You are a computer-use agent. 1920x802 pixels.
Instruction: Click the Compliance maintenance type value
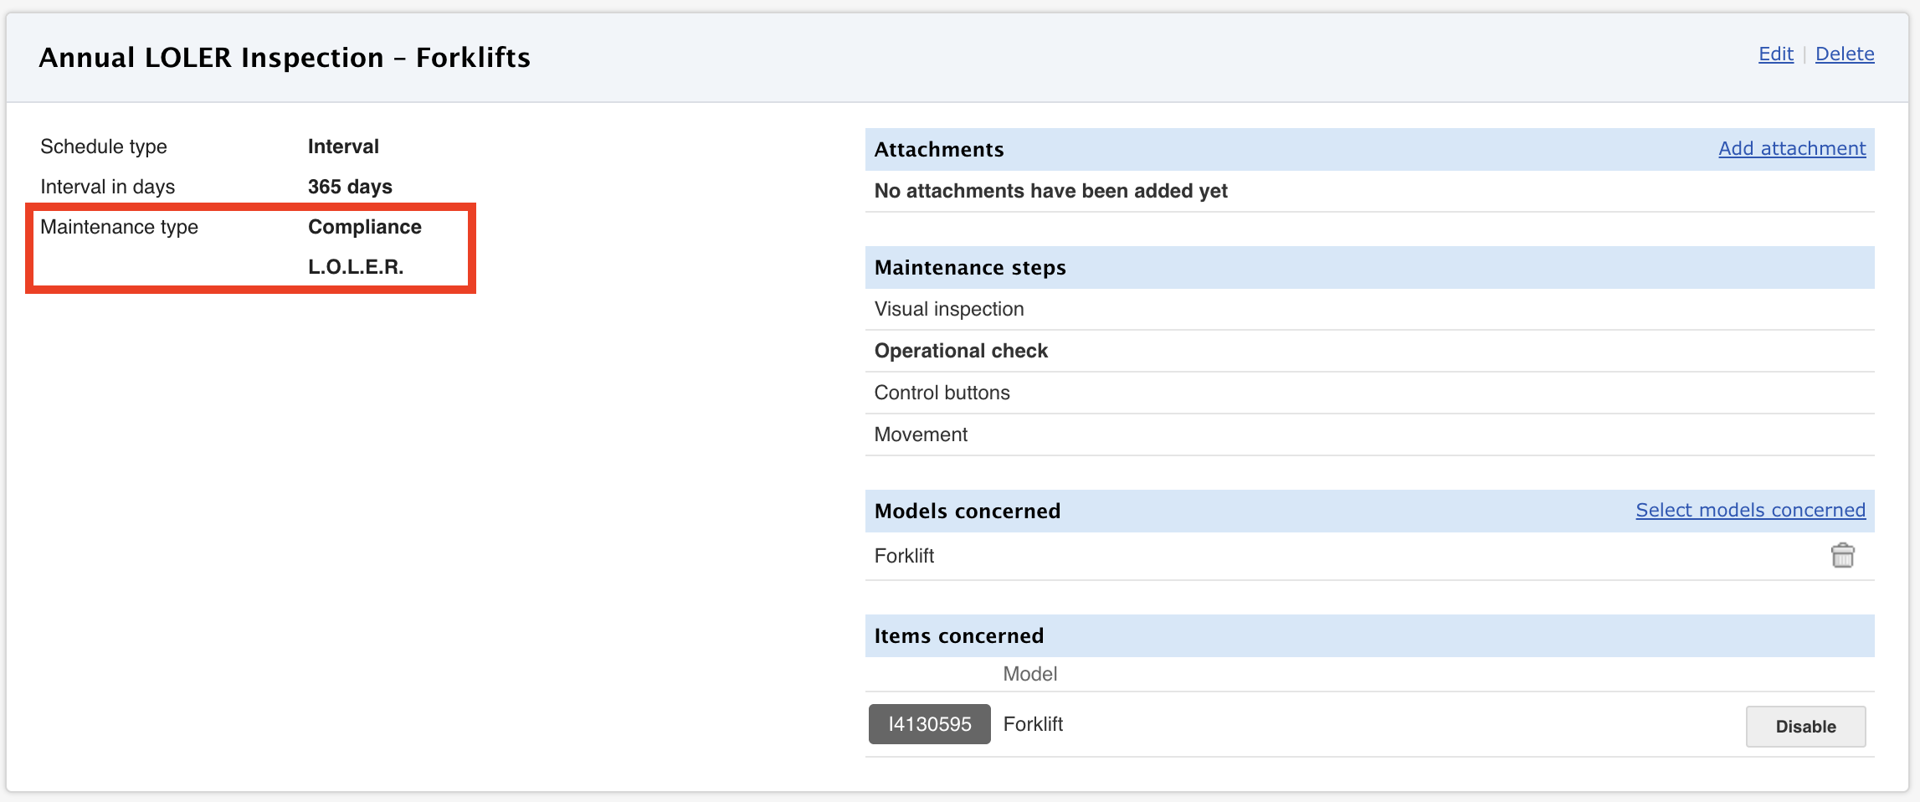pos(364,228)
